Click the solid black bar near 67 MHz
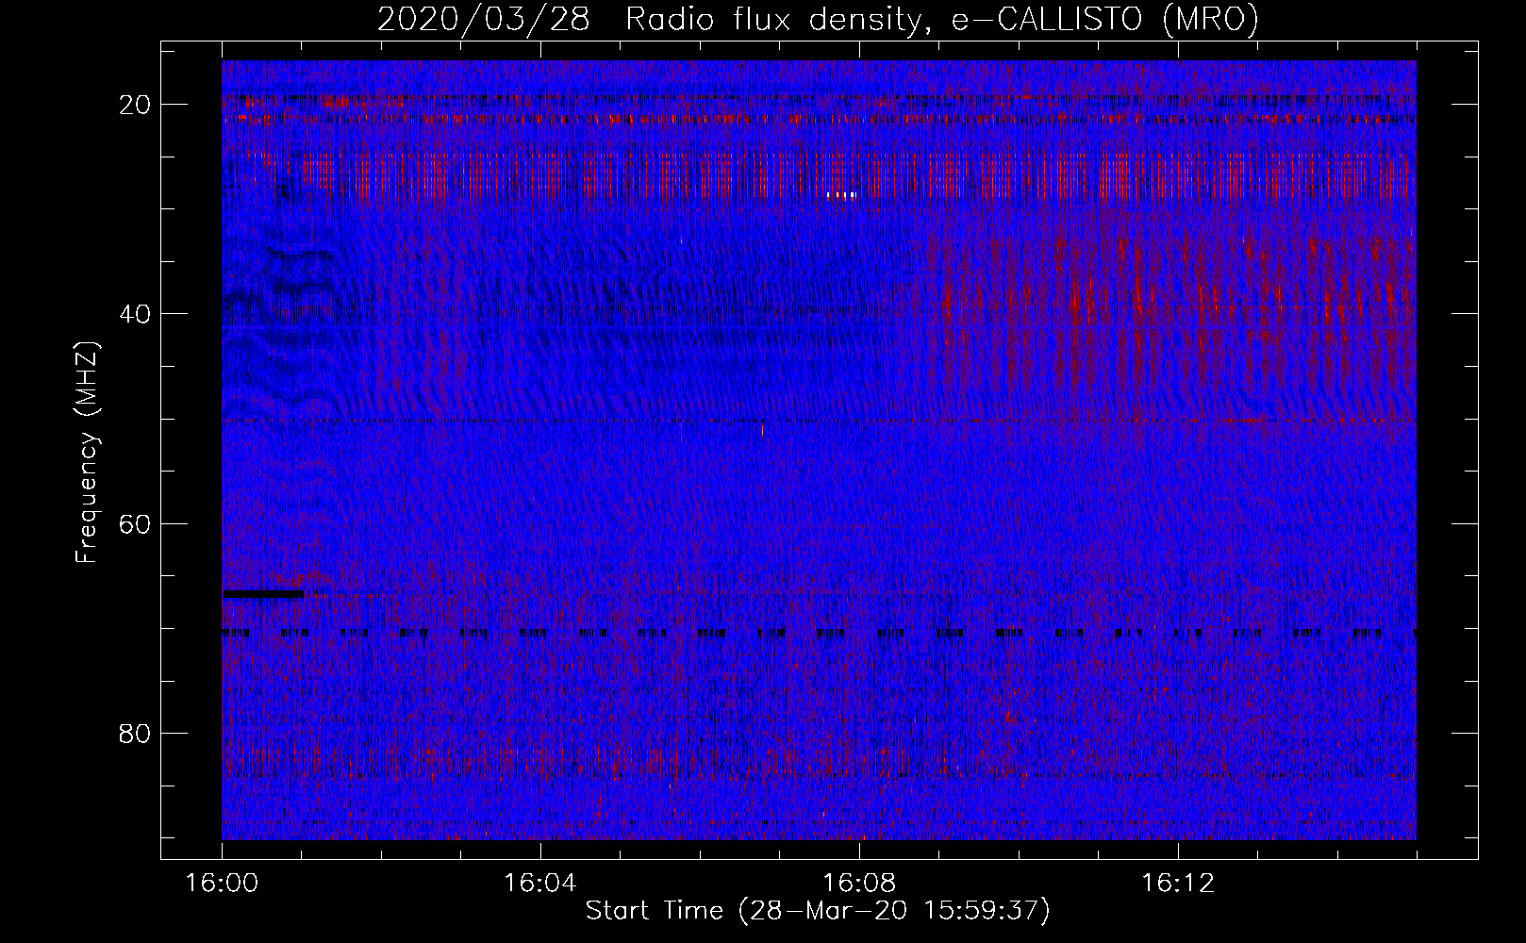The image size is (1526, 943). point(263,594)
